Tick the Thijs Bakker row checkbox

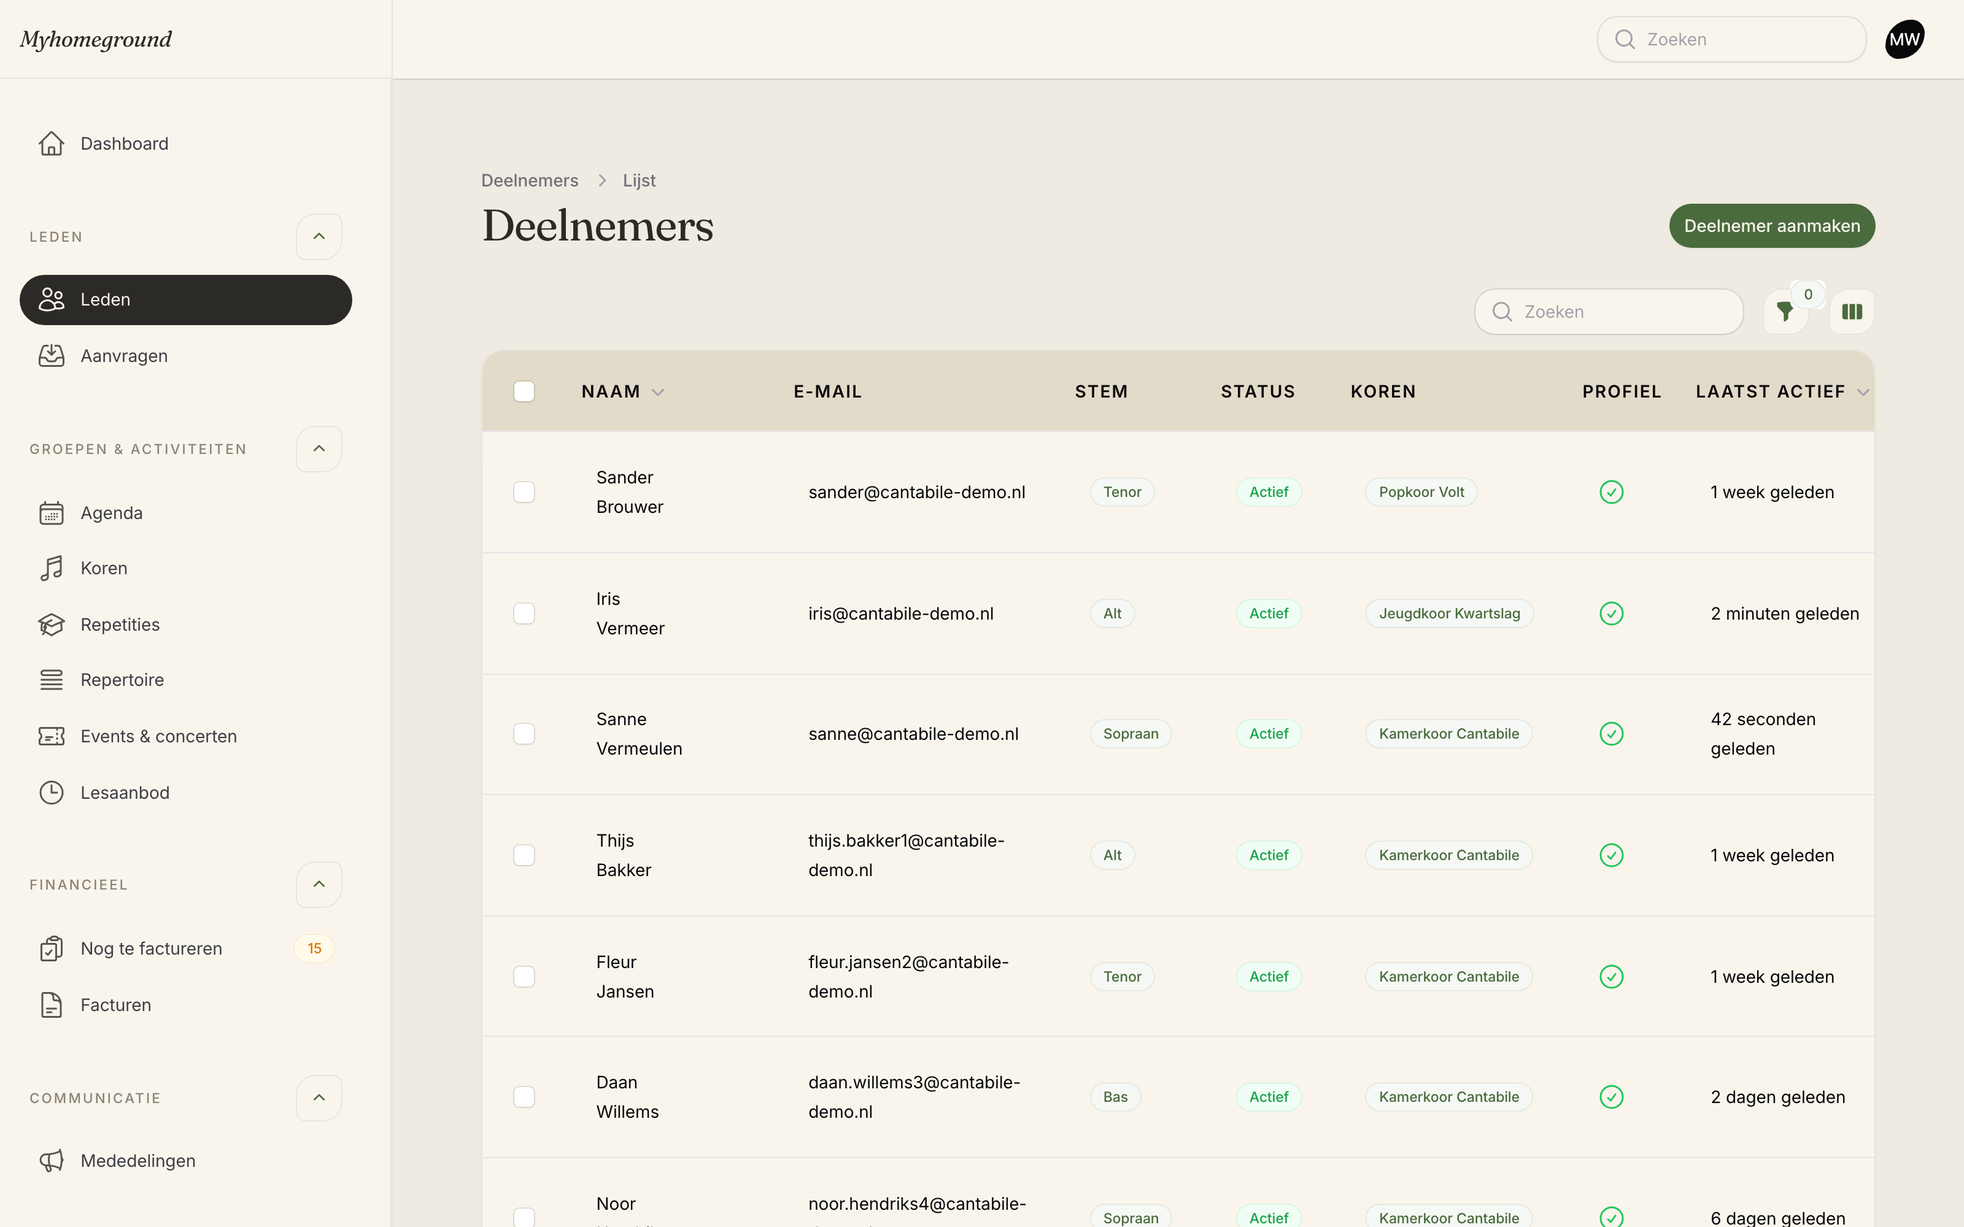point(524,855)
